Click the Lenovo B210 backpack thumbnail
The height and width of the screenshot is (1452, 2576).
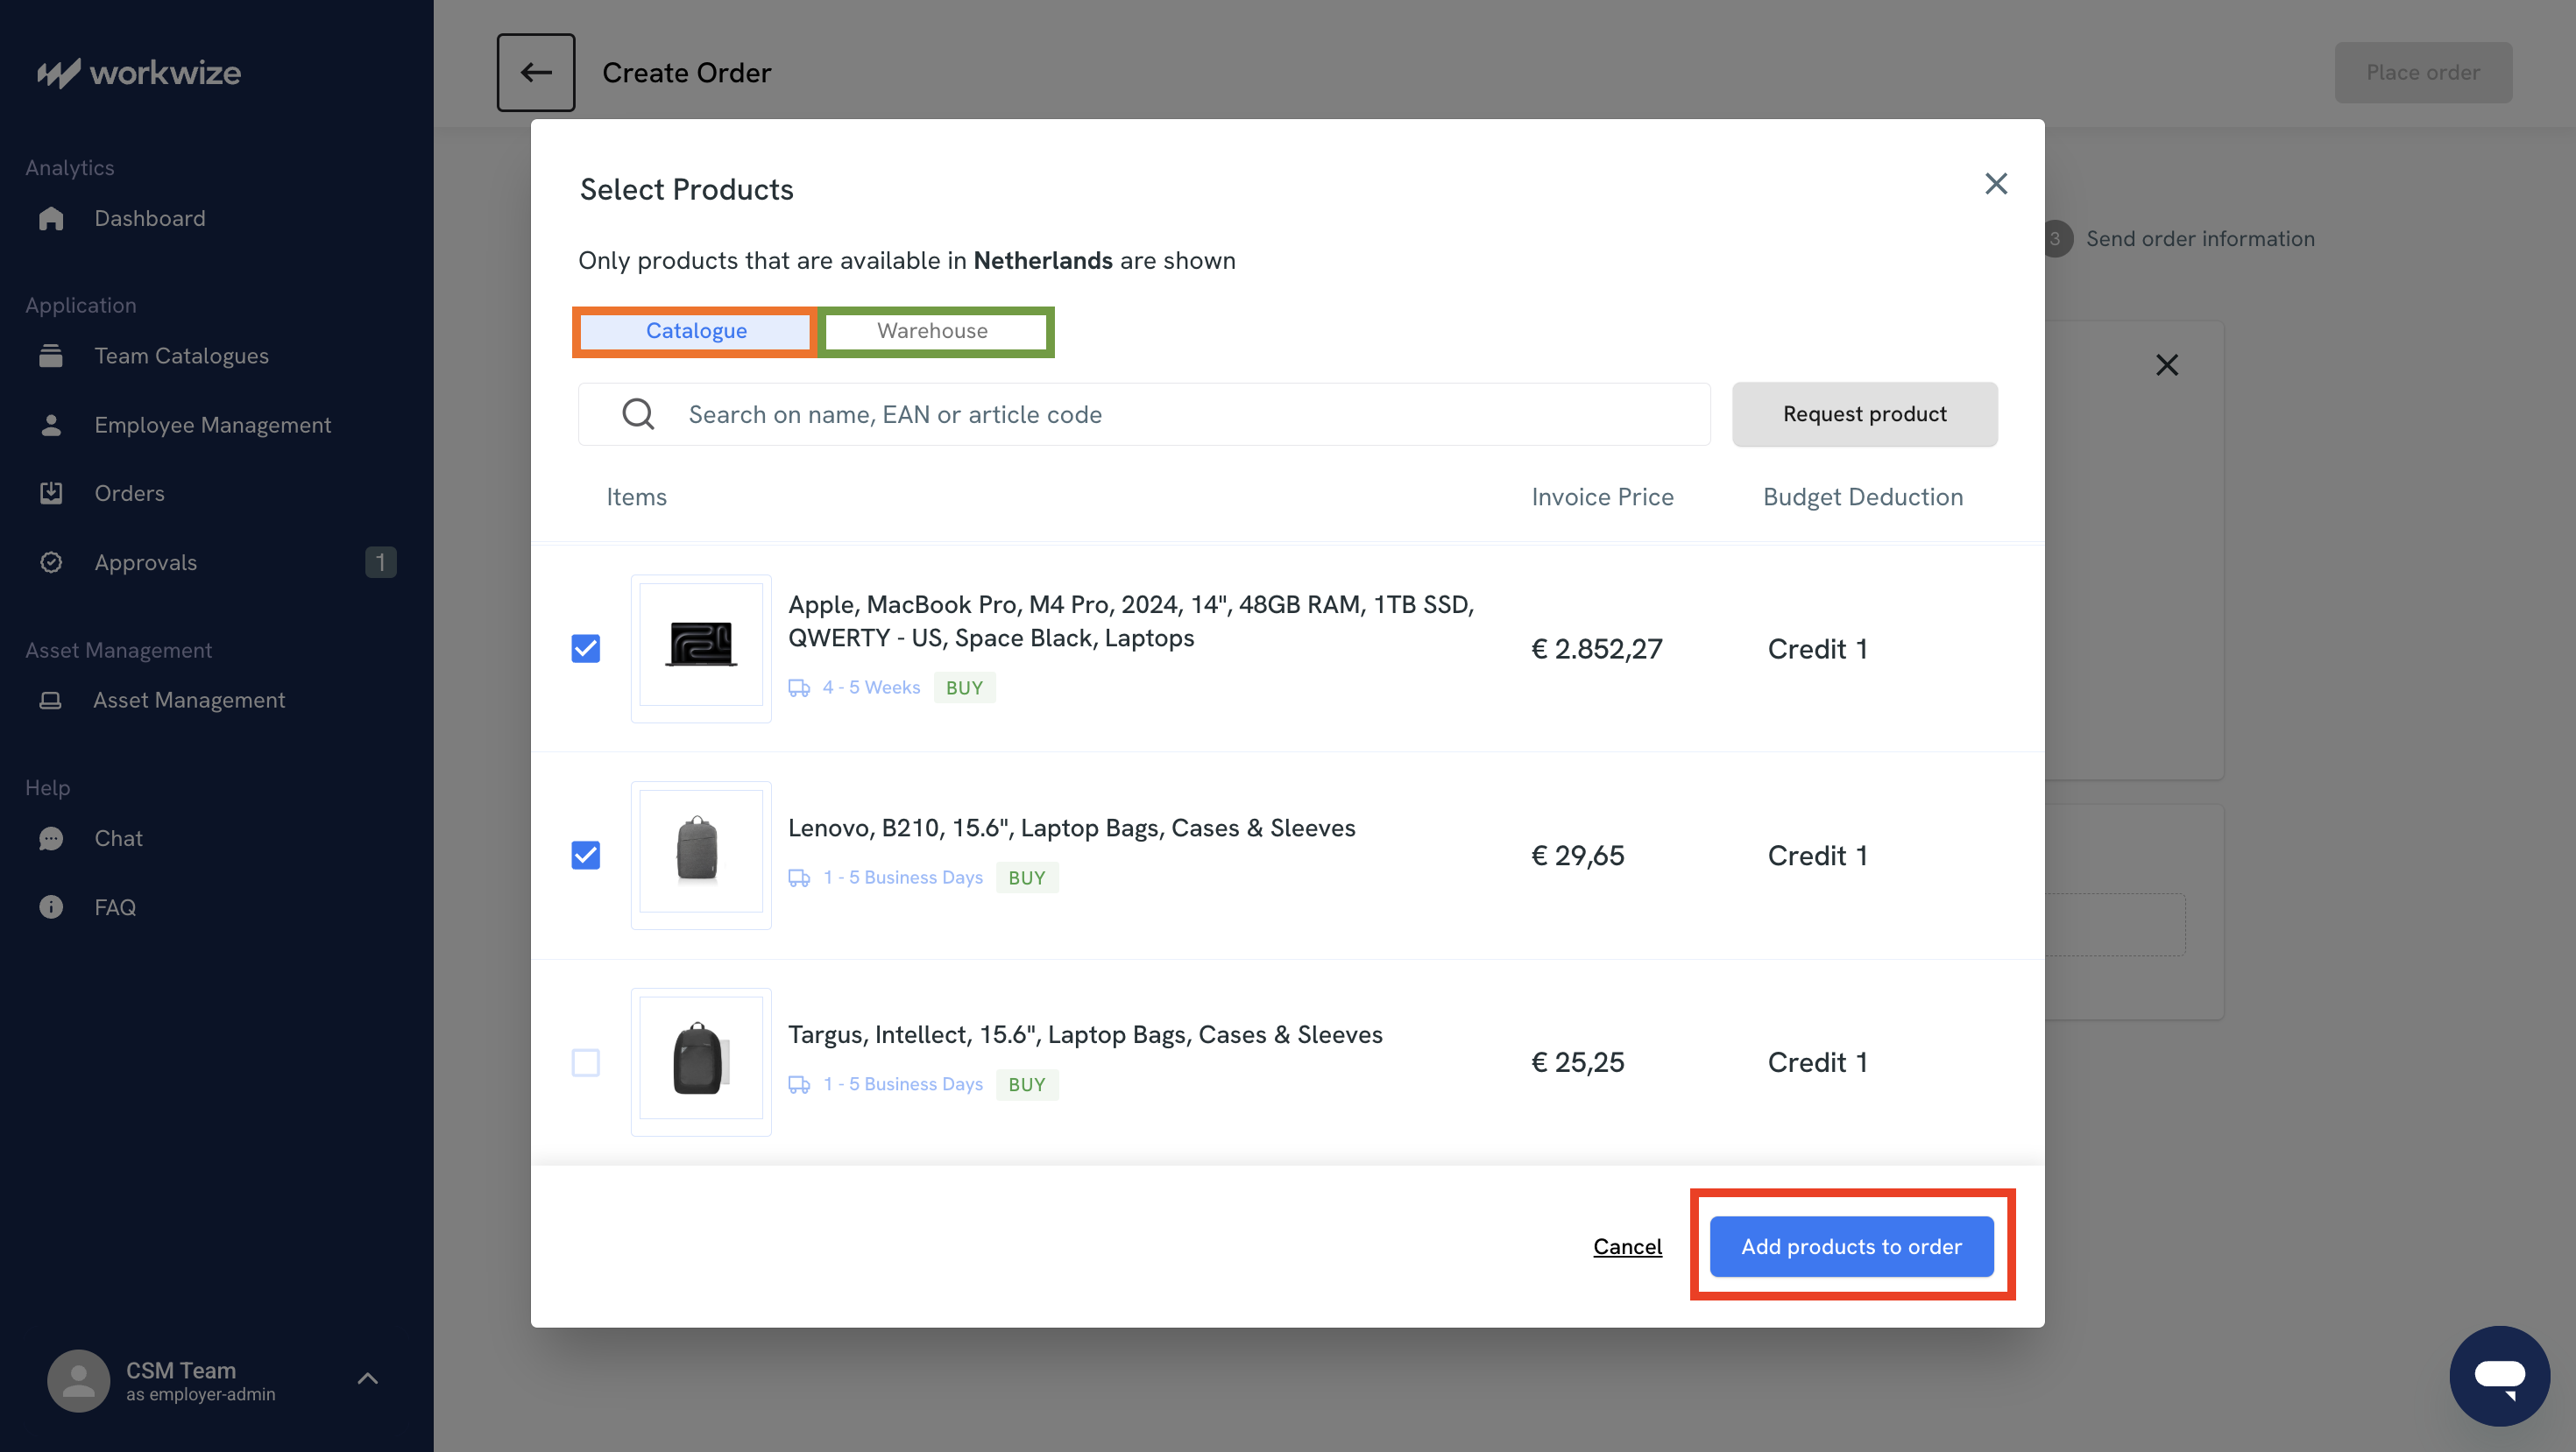pyautogui.click(x=701, y=856)
